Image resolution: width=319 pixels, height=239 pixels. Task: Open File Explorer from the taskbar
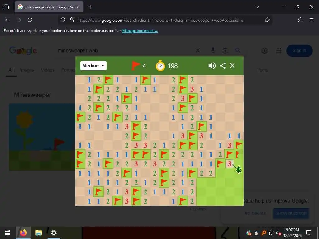(x=38, y=233)
